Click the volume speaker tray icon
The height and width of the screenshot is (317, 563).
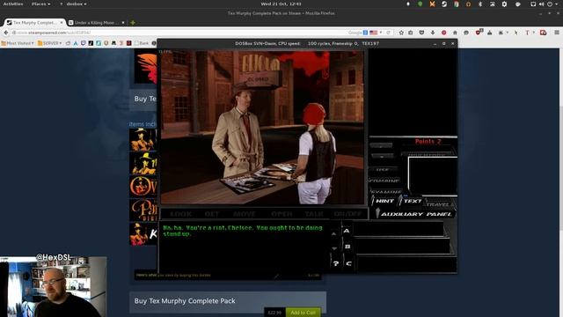tap(542, 4)
